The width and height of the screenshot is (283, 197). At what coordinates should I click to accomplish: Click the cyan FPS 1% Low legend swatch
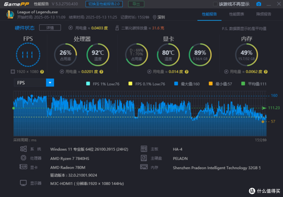(88, 84)
